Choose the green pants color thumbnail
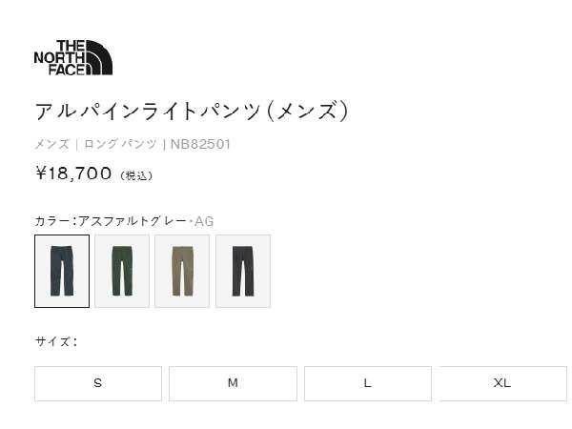Screen dimensions: 572x429 tap(122, 271)
